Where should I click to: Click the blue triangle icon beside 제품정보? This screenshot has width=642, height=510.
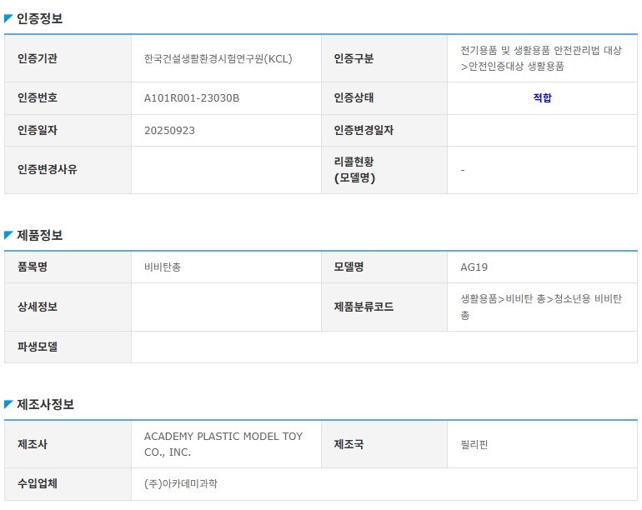point(8,235)
